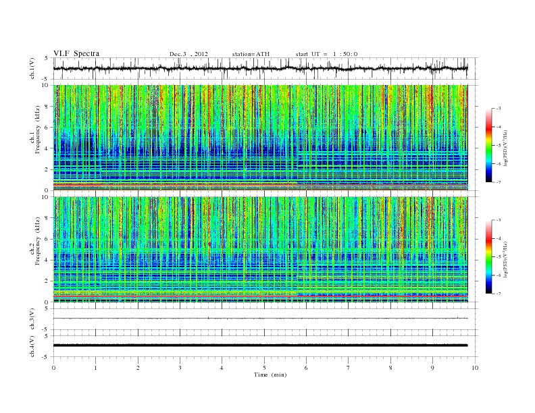Click the "4" kHz tick on ch.1 spectrogram axis
Viewport: 535px width, 413px height.
[x=47, y=148]
